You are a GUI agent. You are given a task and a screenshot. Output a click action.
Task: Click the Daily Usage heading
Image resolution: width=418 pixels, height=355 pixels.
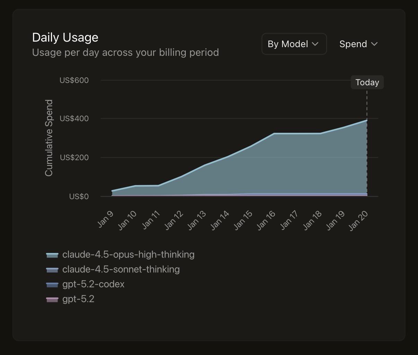(65, 37)
